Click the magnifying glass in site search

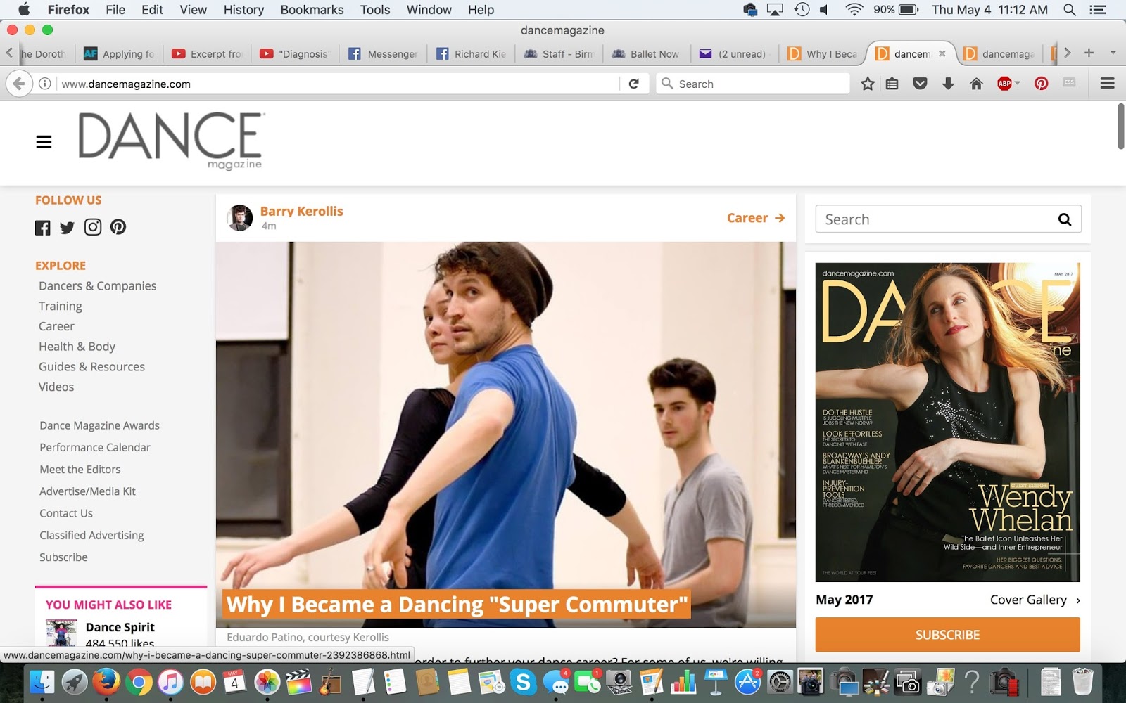point(1065,219)
